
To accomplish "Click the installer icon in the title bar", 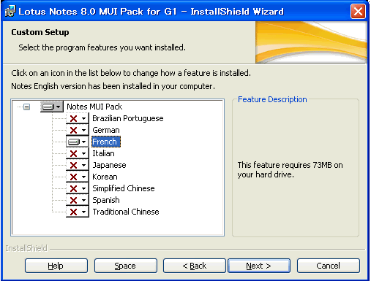I will tap(10, 11).
